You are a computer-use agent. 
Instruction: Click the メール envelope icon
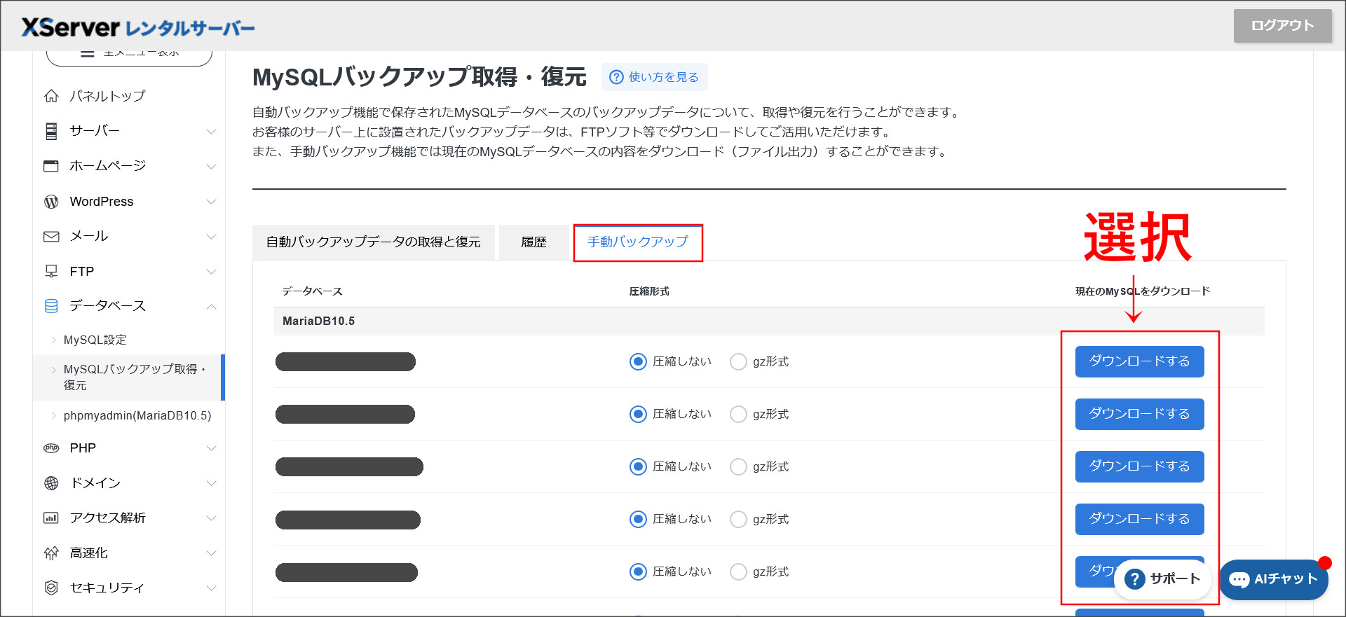coord(51,237)
